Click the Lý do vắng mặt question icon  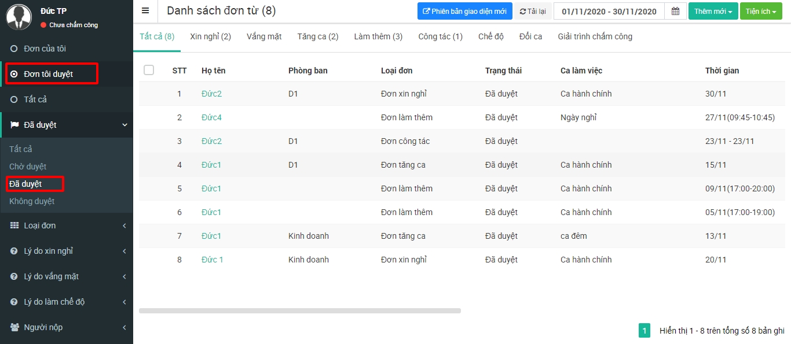[x=14, y=276]
